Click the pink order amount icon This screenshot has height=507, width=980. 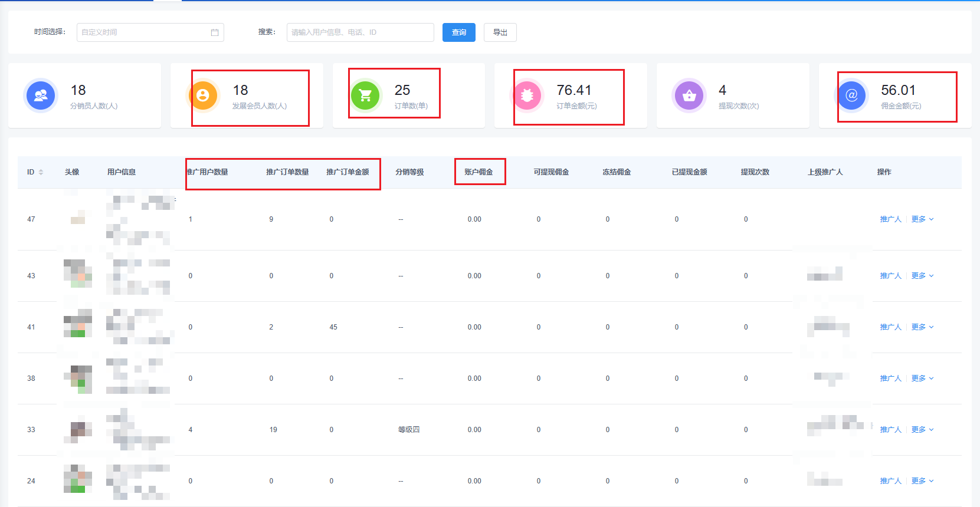527,96
